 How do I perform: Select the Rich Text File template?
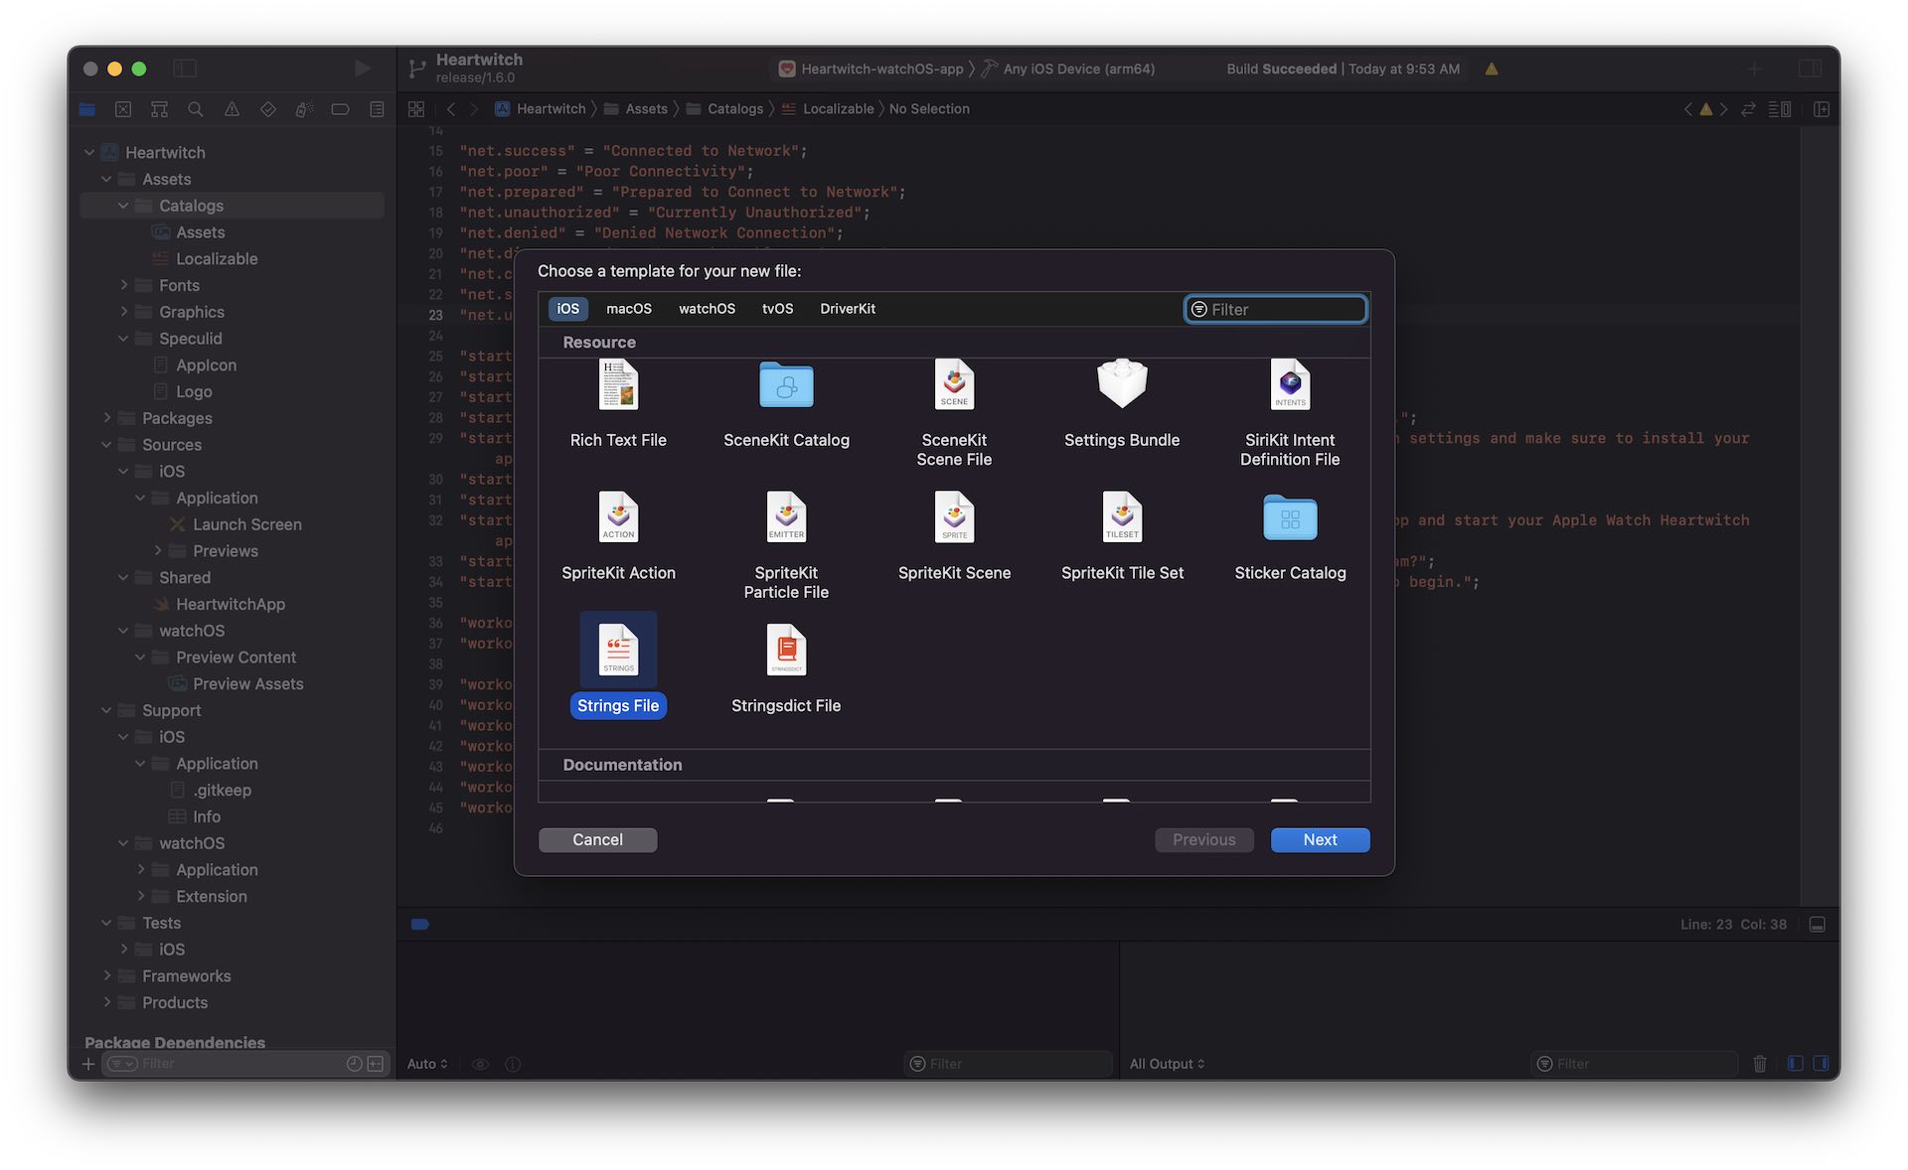tap(618, 404)
